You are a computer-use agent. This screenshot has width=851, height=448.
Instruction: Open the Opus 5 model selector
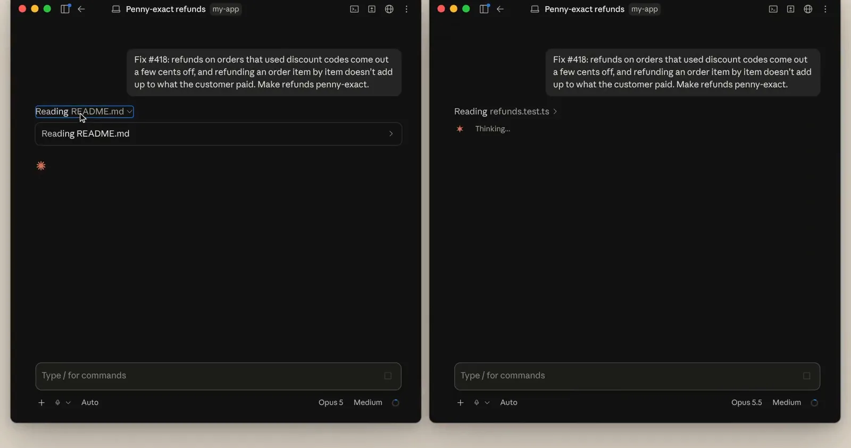pyautogui.click(x=331, y=403)
